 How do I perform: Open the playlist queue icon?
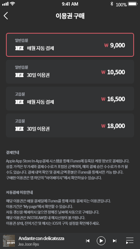[130, 240]
